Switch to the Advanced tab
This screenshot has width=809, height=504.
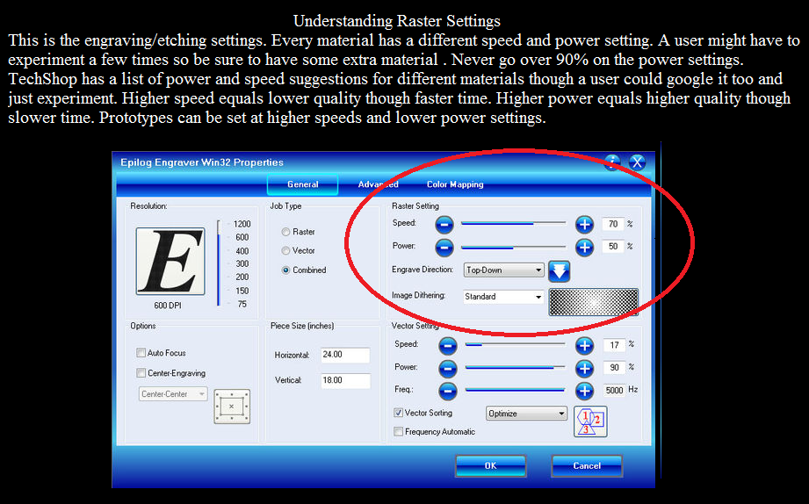pos(379,184)
